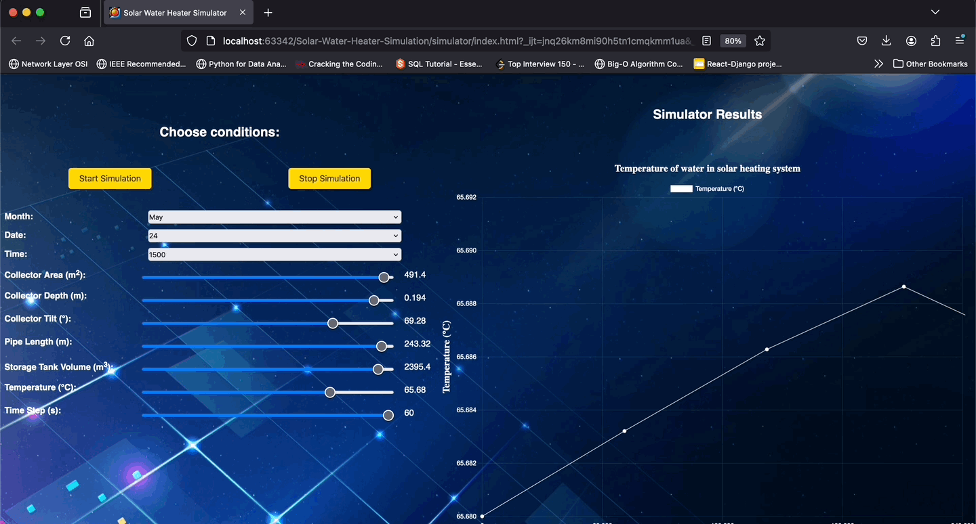Open the Month dropdown showing May
The image size is (976, 524).
tap(274, 217)
